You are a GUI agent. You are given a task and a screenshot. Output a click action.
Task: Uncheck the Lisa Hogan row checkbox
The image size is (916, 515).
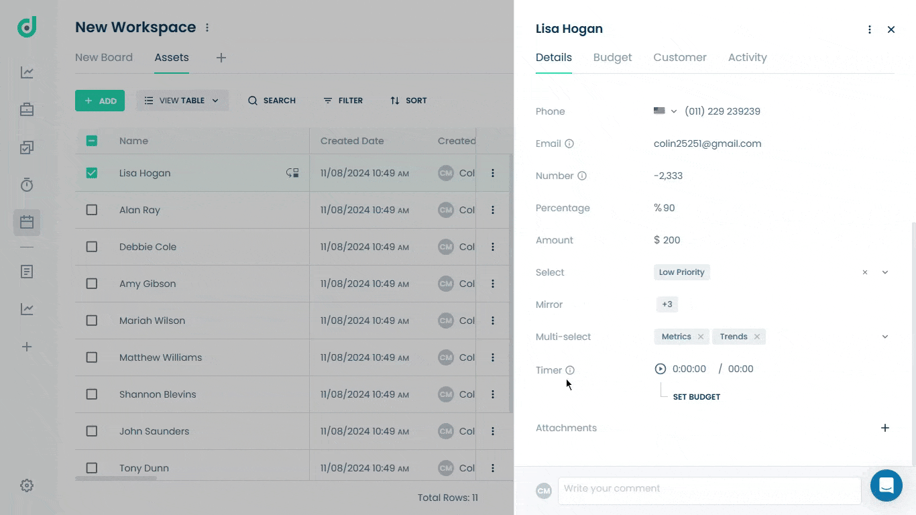coord(92,173)
